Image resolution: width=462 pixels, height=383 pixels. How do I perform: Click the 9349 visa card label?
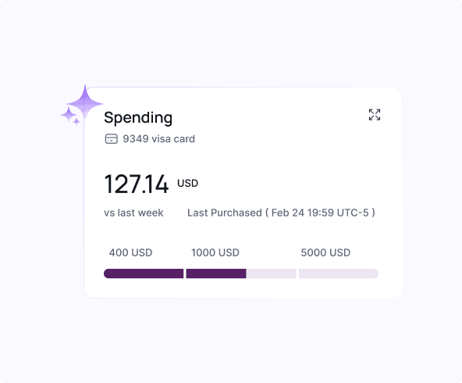tap(159, 138)
